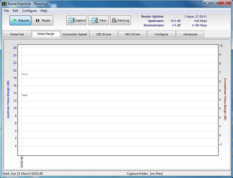The height and width of the screenshot is (178, 233).
Task: Open the File menu
Action: [6, 11]
